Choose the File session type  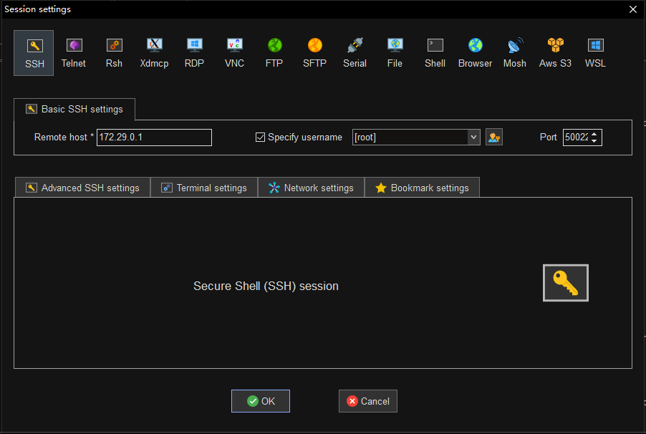click(x=395, y=53)
